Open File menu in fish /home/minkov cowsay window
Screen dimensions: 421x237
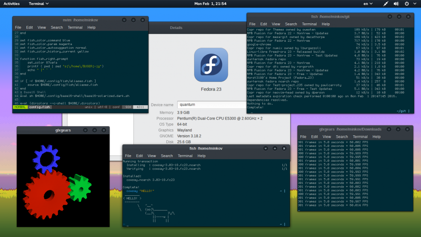[128, 156]
